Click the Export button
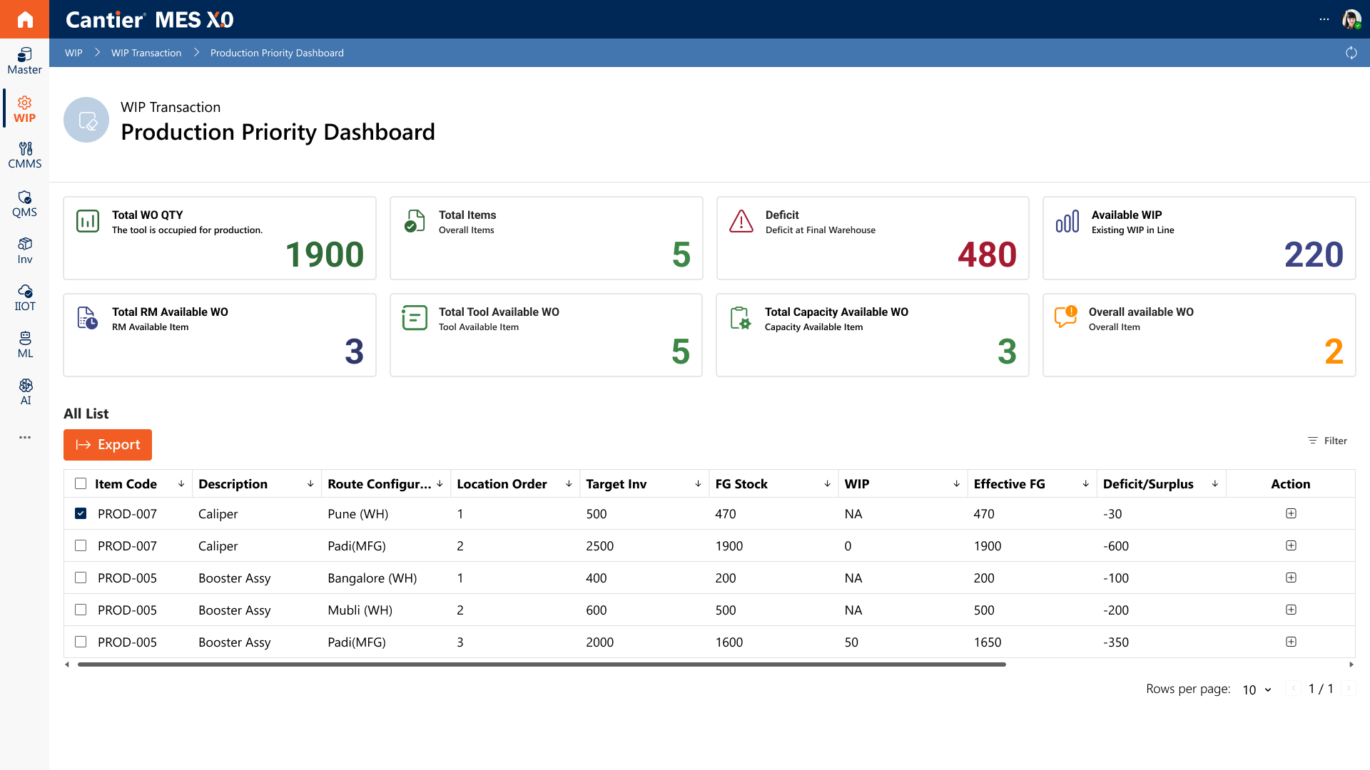The height and width of the screenshot is (770, 1370). [x=108, y=445]
